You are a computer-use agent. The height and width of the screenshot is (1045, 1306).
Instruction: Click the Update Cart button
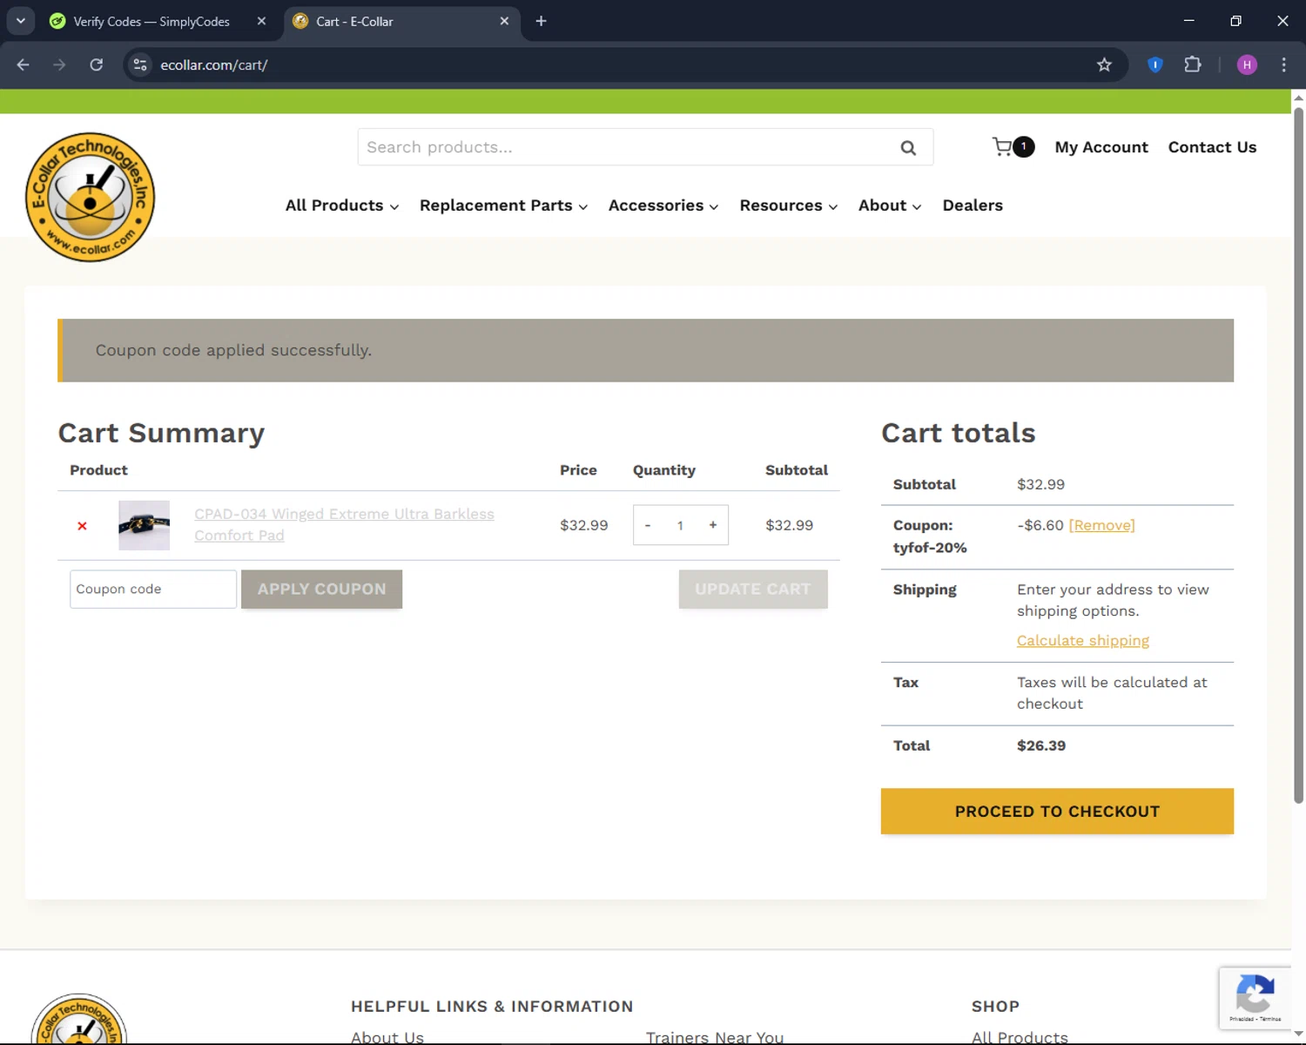[x=753, y=589]
